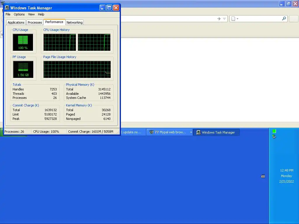This screenshot has width=299, height=224.
Task: Click the CPU Usage 100 % gauge
Action: coord(23,42)
